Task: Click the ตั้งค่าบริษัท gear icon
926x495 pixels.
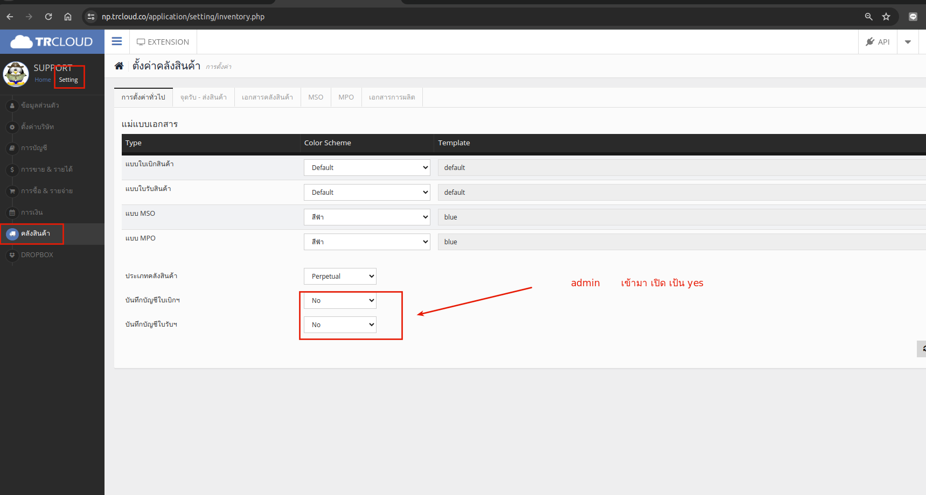Action: 12,127
